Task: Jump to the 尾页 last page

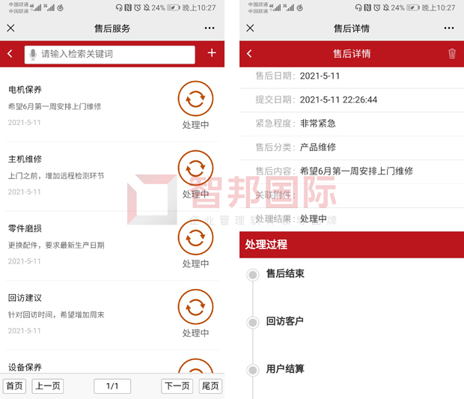Action: coord(210,386)
